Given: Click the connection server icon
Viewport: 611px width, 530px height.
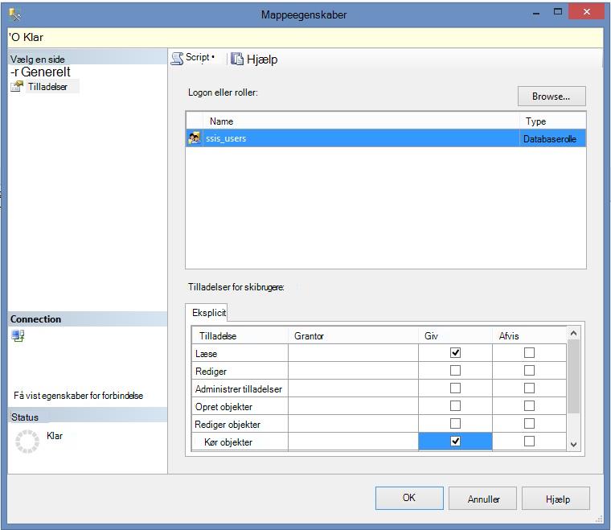Looking at the screenshot, I should point(18,335).
